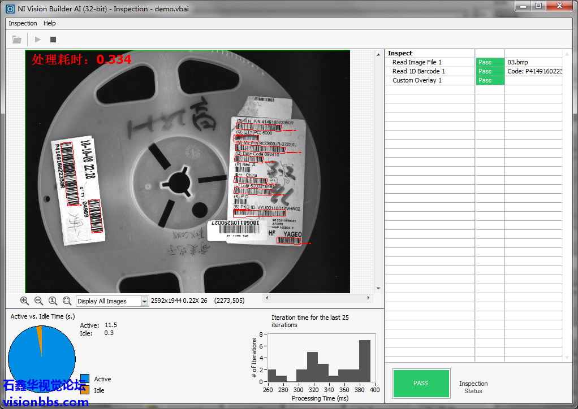Screen dimensions: 578x409
Task: Click the Processing Time (ms) axis label
Action: pyautogui.click(x=320, y=398)
